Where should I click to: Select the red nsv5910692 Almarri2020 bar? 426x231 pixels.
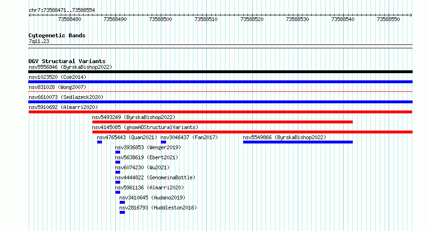[x=220, y=112]
